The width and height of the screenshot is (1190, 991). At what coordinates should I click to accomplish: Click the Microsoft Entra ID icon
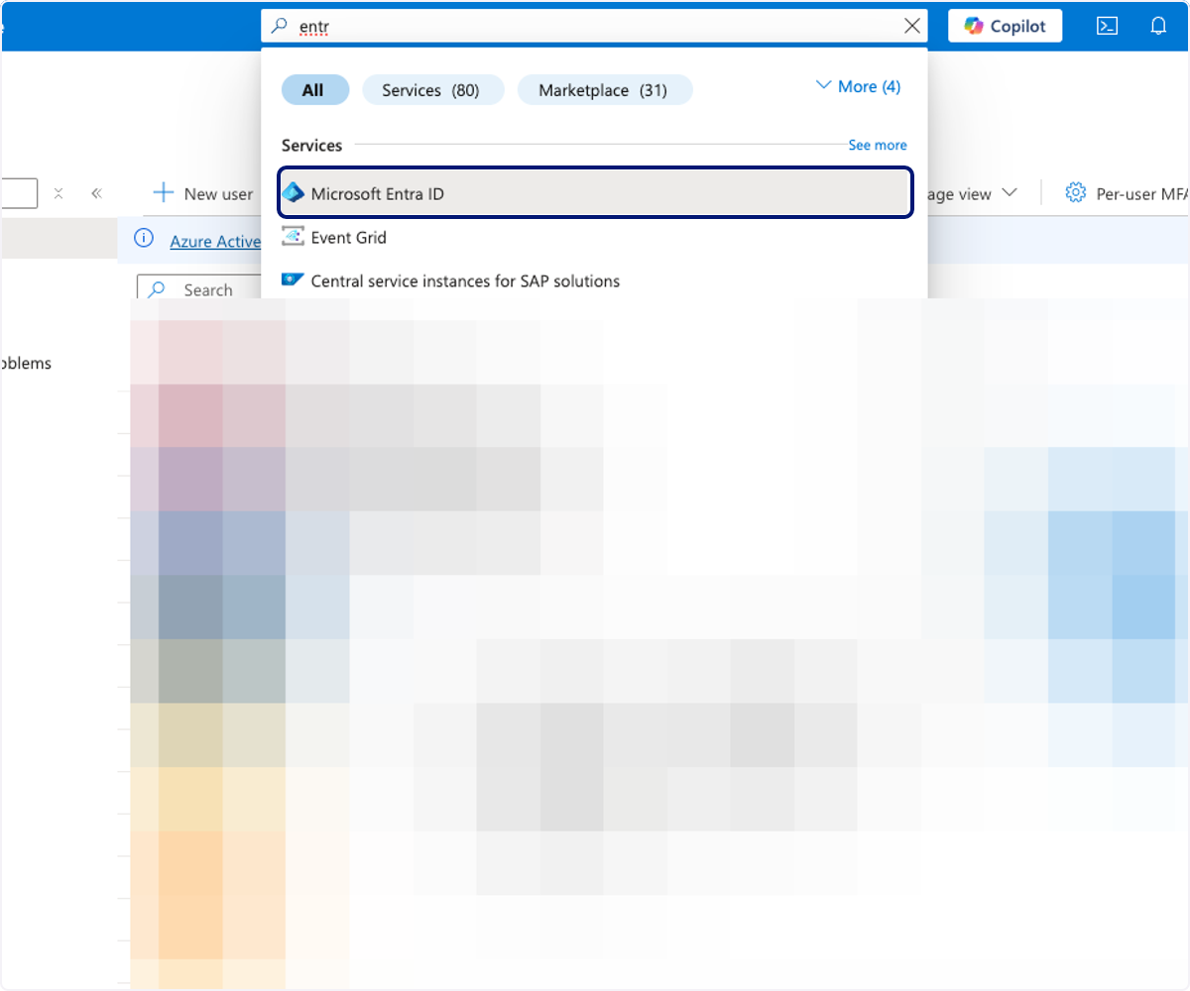(x=293, y=193)
